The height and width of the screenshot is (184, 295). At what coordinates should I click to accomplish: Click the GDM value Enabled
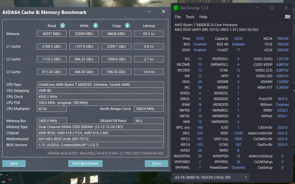tap(200, 50)
